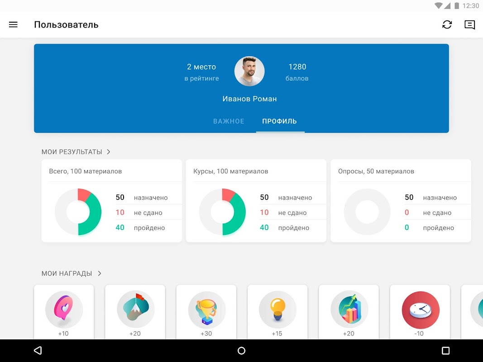483x362 pixels.
Task: Select the trophy cup award +30
Action: [206, 312]
